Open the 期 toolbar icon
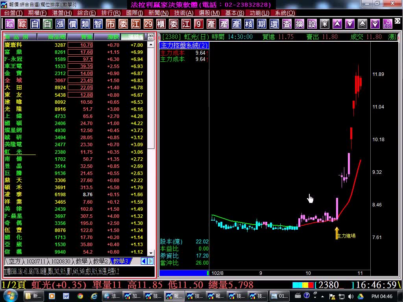 click(x=262, y=24)
